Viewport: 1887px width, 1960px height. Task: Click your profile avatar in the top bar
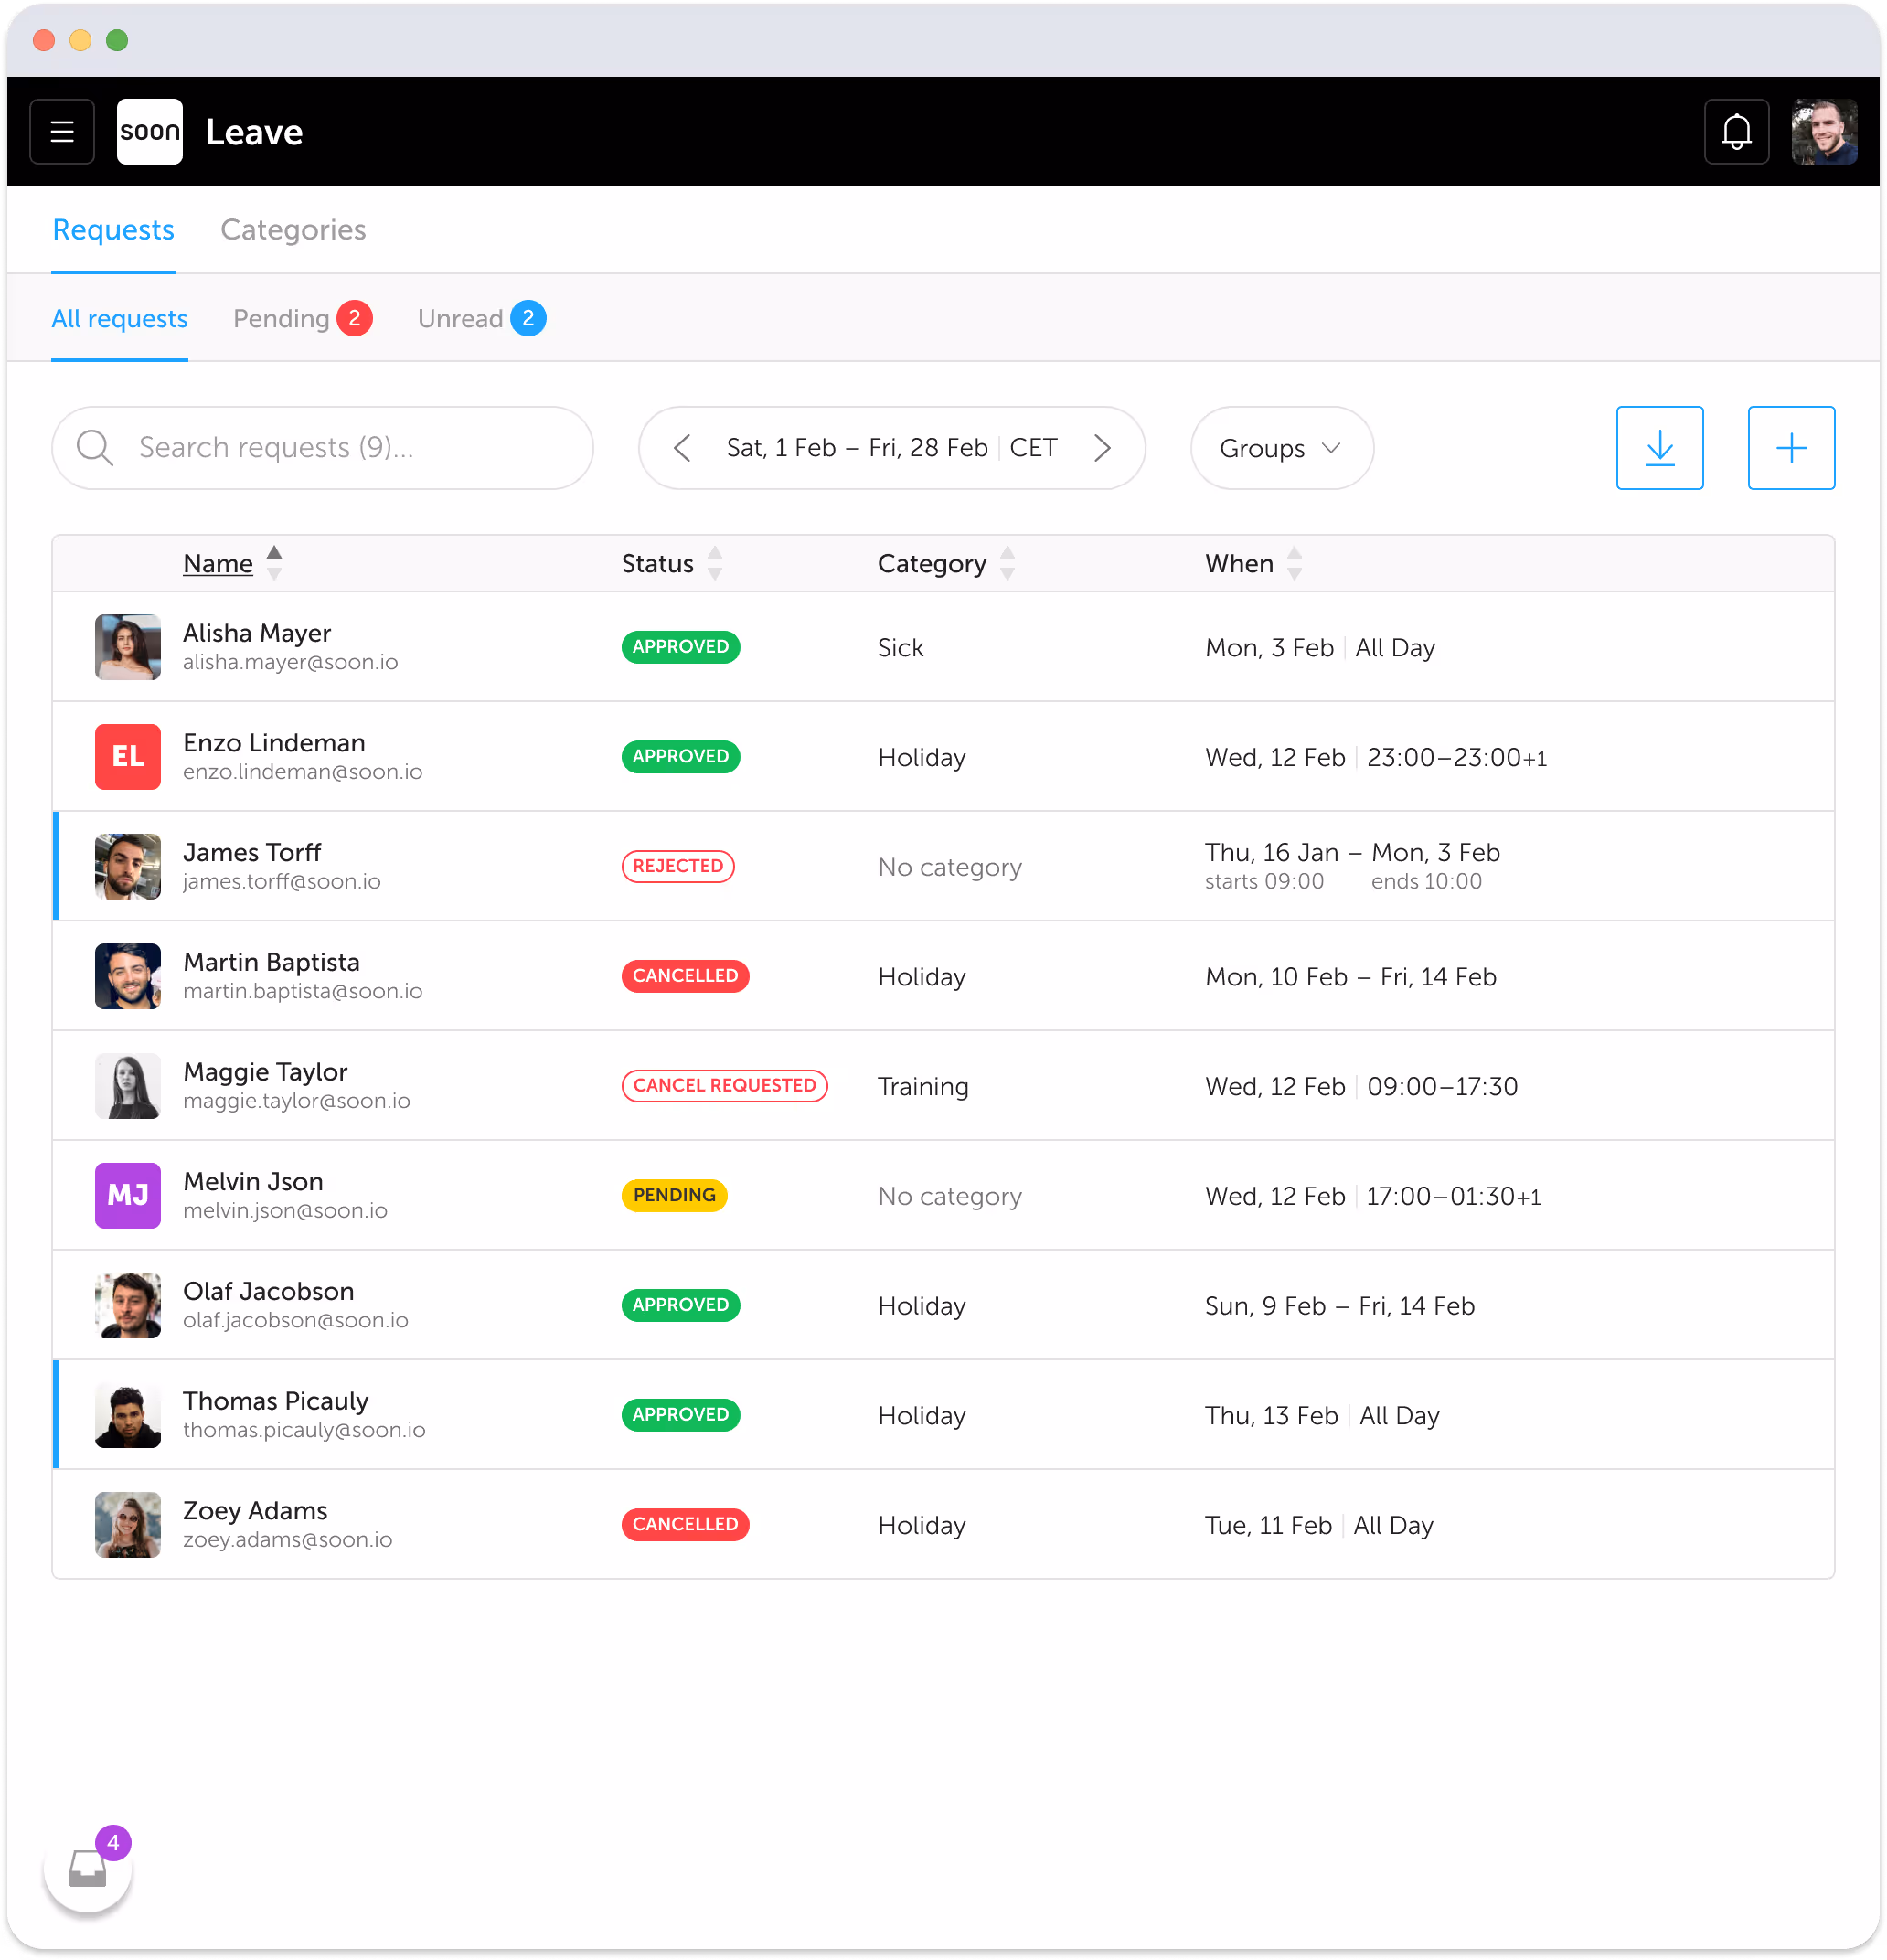(x=1823, y=131)
